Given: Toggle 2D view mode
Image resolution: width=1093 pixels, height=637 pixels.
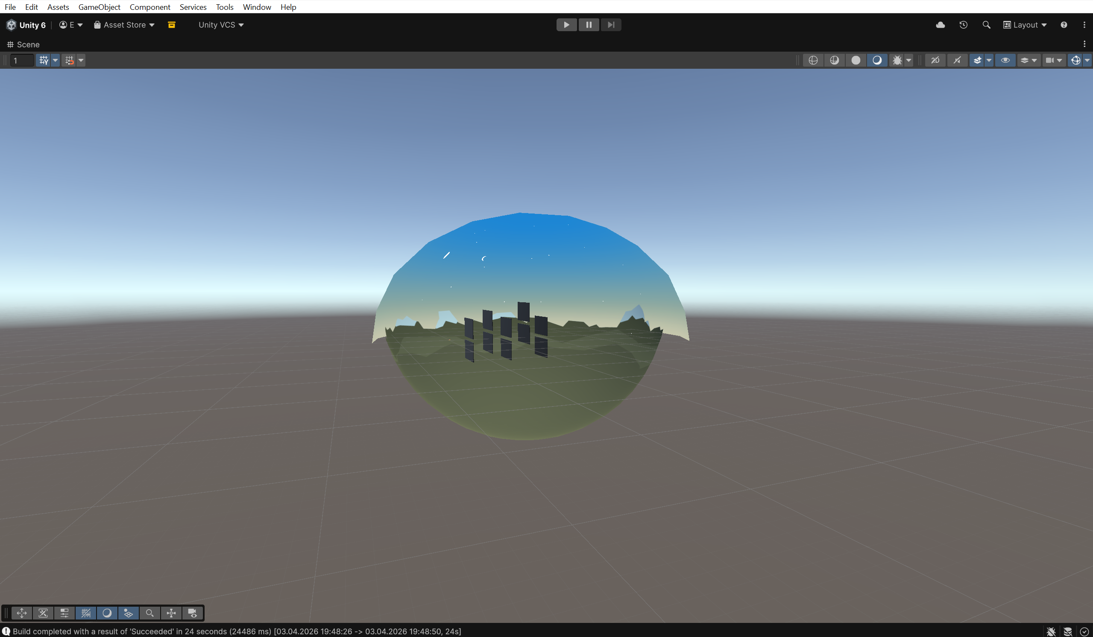Looking at the screenshot, I should pyautogui.click(x=935, y=60).
